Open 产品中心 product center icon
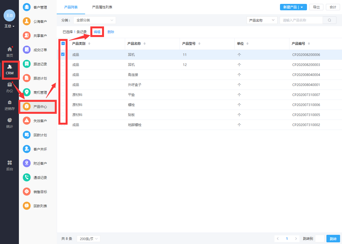 coord(27,107)
